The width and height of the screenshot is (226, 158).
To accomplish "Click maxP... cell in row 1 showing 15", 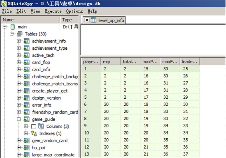I will [150, 69].
